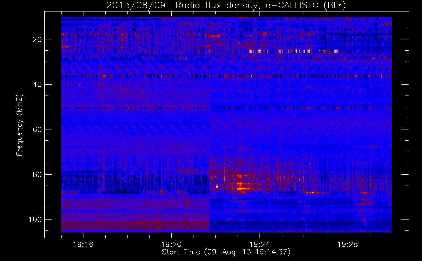Click the "100" frequency tick label
The height and width of the screenshot is (261, 422).
pyautogui.click(x=35, y=220)
